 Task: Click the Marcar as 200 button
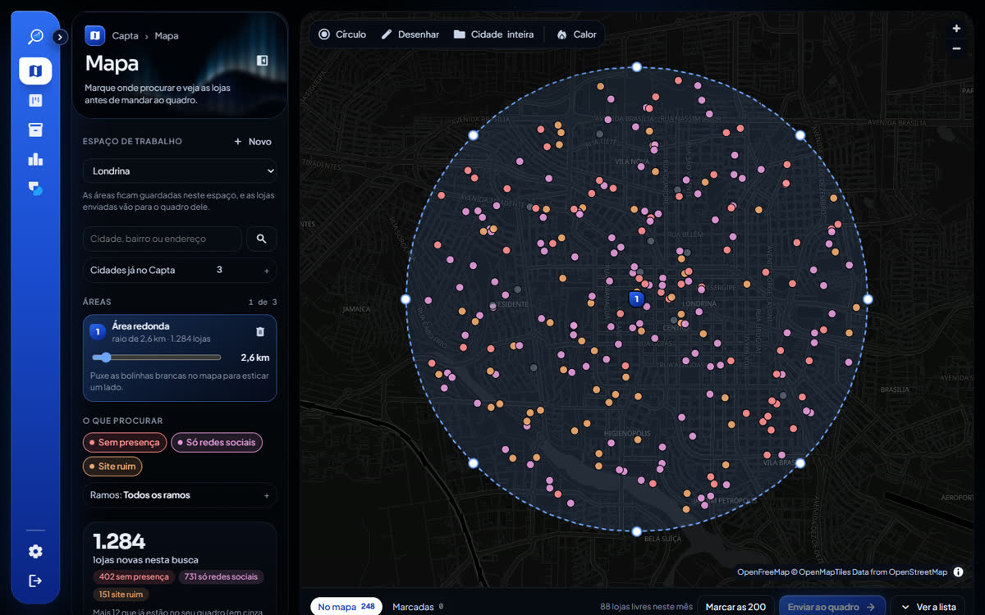point(735,607)
